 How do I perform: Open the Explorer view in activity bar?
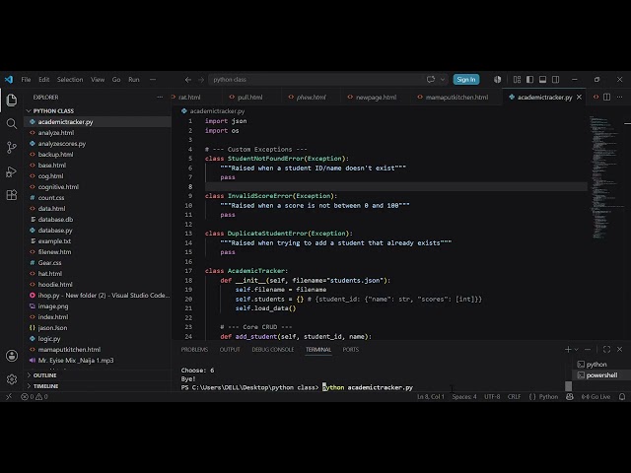(x=12, y=101)
